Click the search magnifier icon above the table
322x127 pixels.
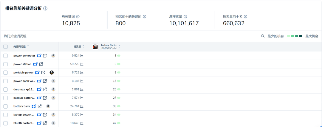(263, 36)
